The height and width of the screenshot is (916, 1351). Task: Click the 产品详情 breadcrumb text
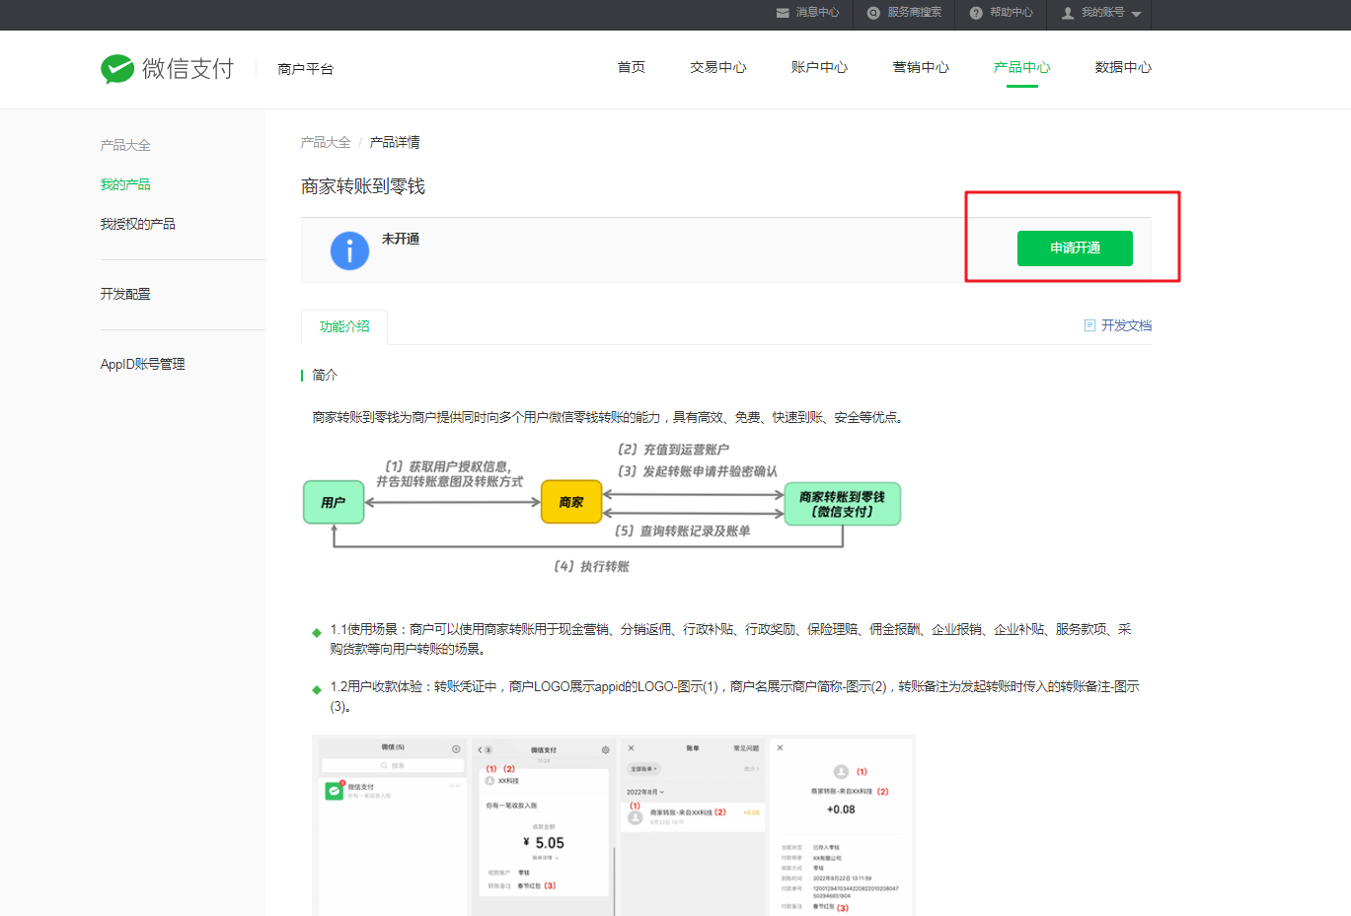395,142
